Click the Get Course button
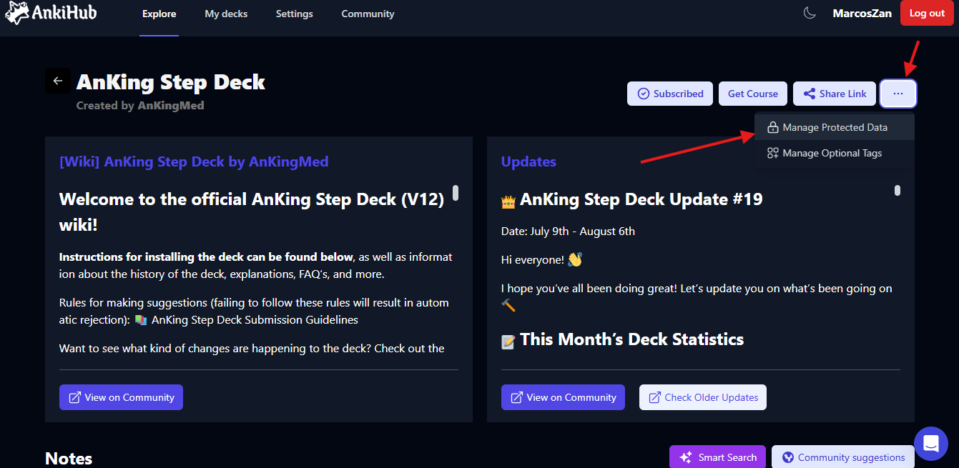This screenshot has width=959, height=468. [752, 94]
